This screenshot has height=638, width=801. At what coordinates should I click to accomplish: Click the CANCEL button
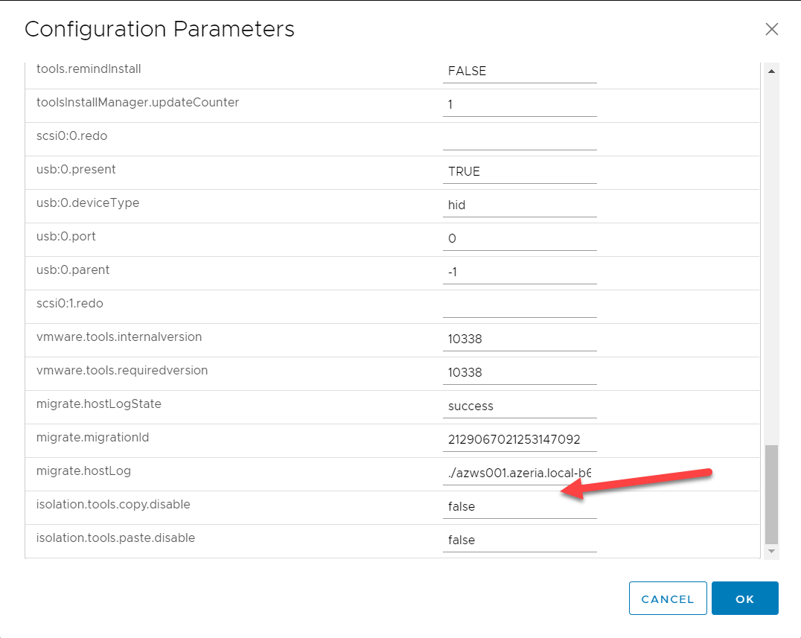pos(667,599)
